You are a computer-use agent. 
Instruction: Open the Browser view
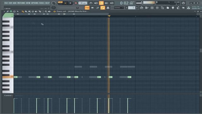point(163,8)
